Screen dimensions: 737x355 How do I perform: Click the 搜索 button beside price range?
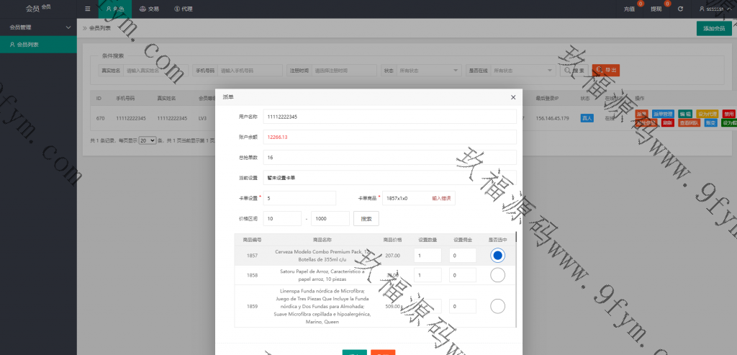[x=366, y=218]
